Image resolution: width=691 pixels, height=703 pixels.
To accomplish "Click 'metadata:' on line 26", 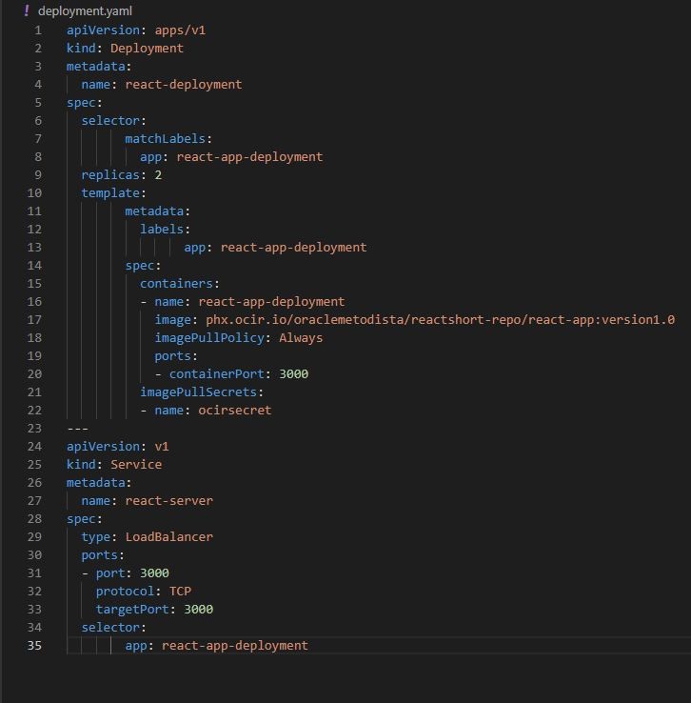I will pyautogui.click(x=99, y=483).
